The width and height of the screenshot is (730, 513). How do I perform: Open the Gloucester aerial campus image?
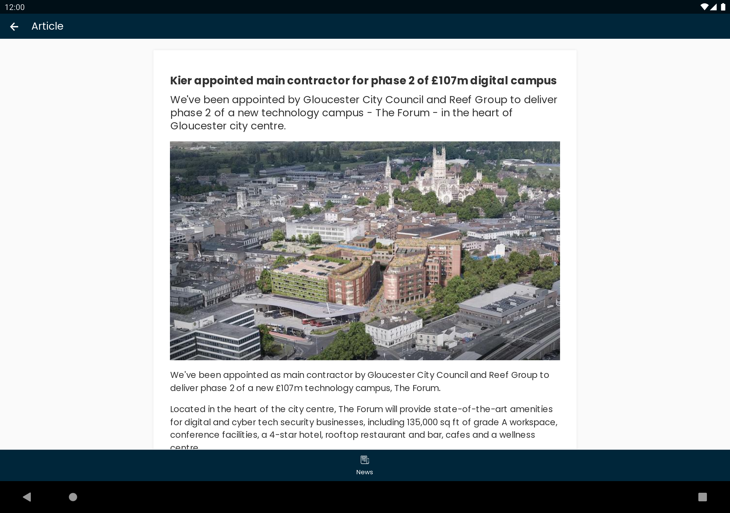pos(365,251)
